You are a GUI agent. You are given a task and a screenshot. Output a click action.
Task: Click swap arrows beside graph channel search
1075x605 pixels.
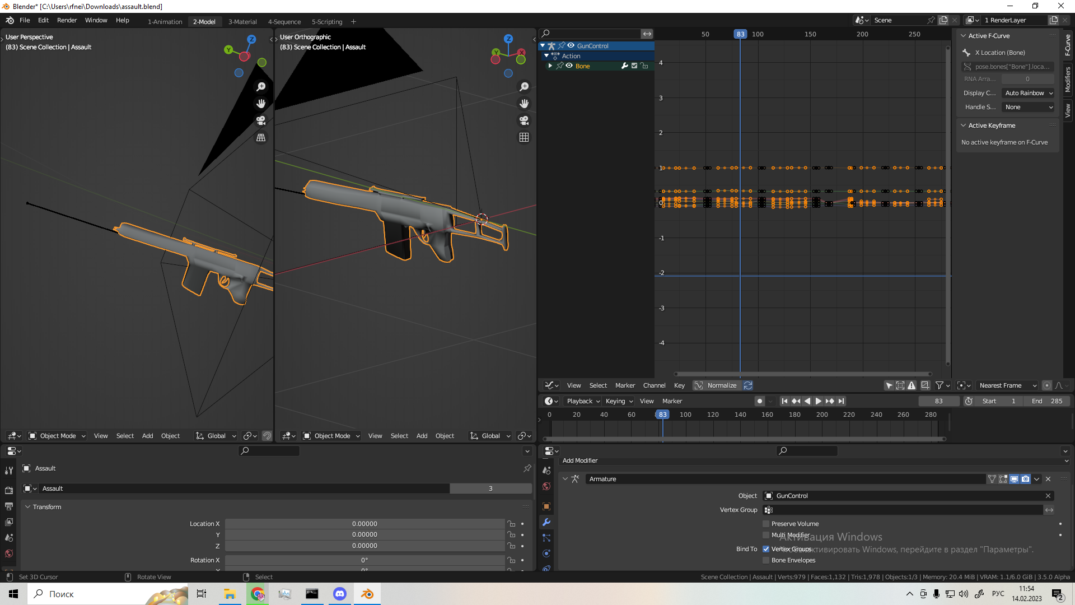pyautogui.click(x=647, y=34)
